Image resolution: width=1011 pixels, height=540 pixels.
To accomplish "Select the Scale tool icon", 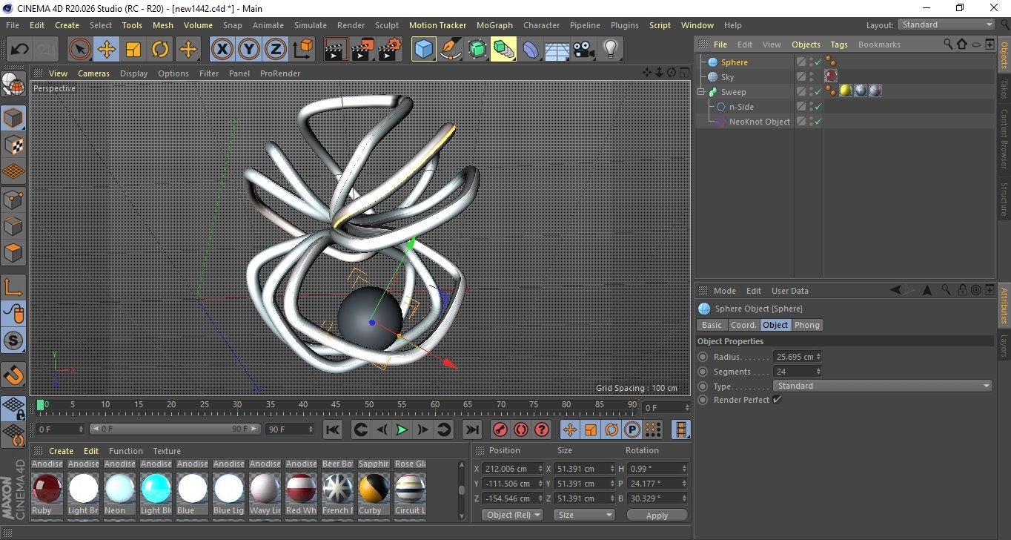I will 133,50.
